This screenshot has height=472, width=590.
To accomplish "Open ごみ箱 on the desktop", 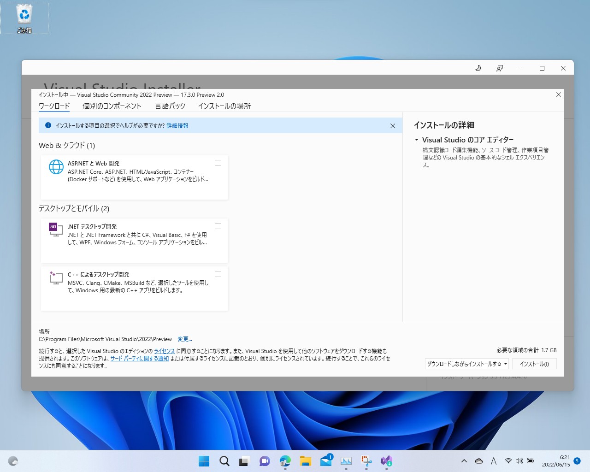I will (24, 16).
